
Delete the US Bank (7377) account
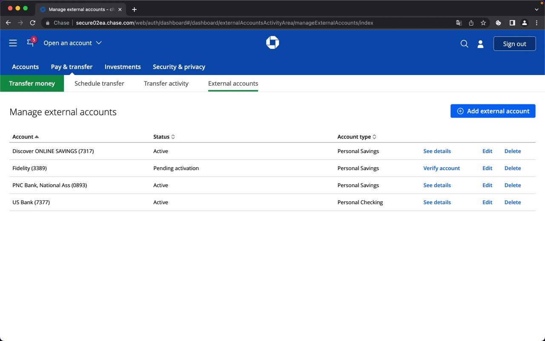[512, 202]
